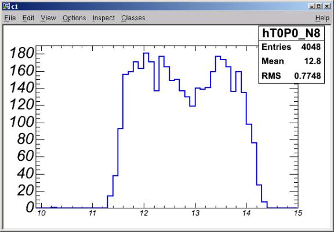Click the Entries 4048 stats line
Image resolution: width=334 pixels, height=232 pixels.
tap(291, 47)
